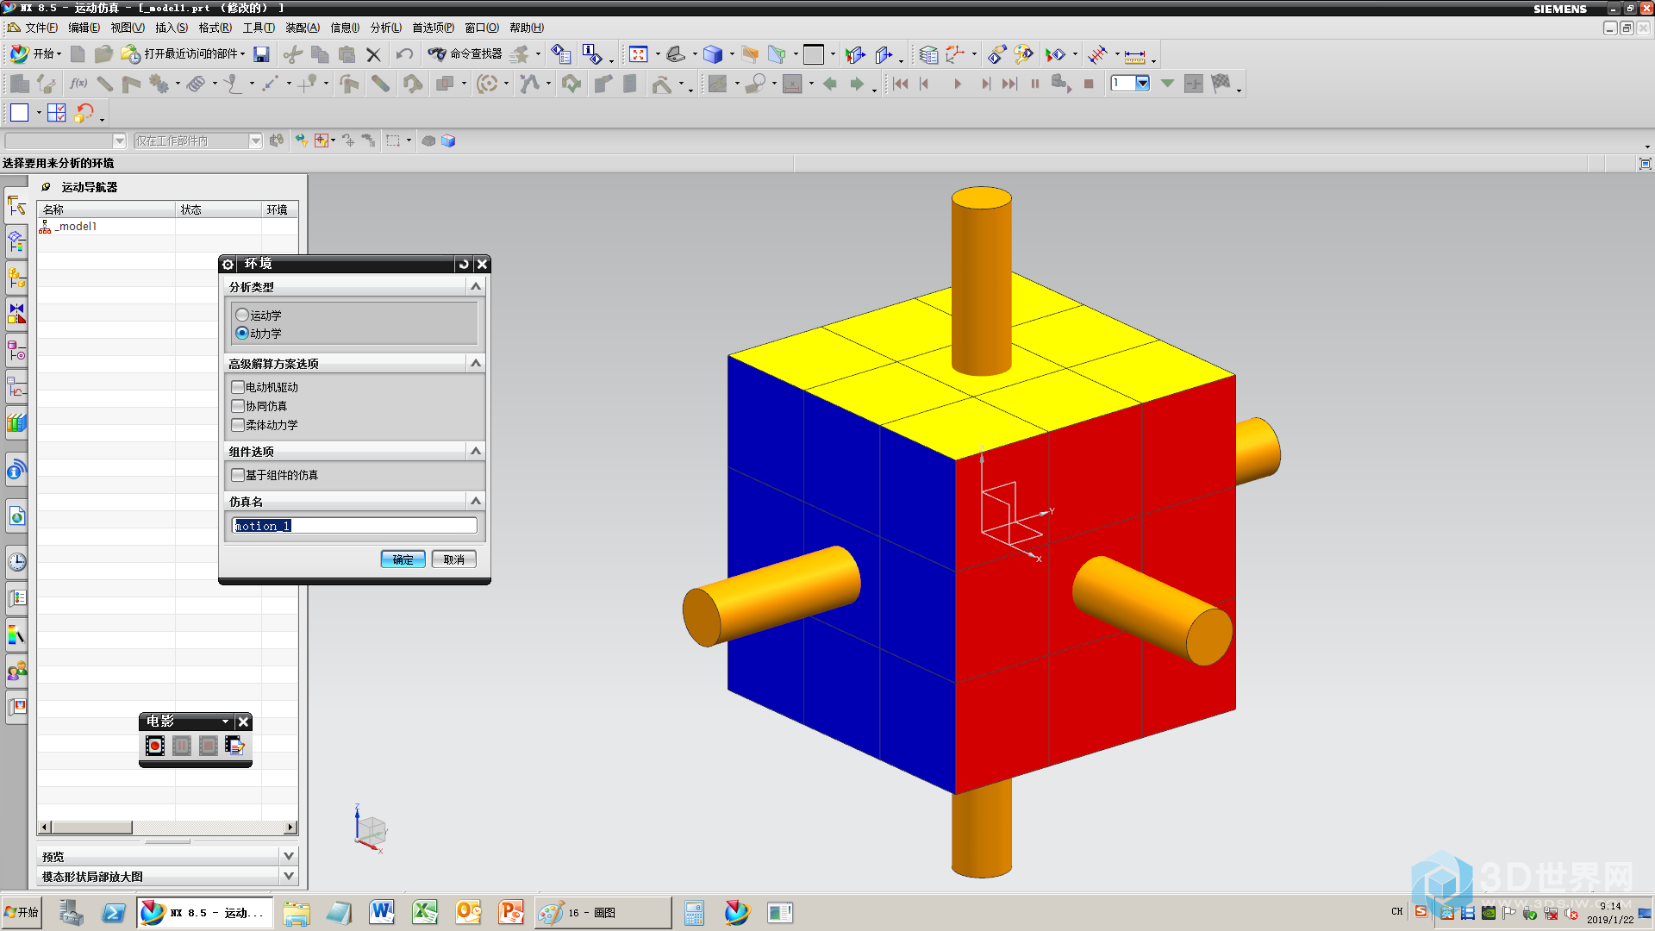Collapse the 分析类型 section
This screenshot has height=931, width=1655.
(476, 286)
